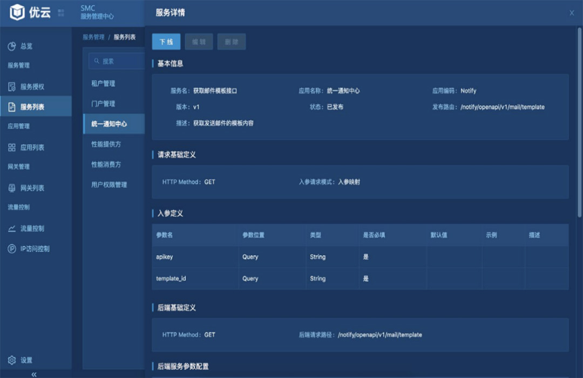Open the app switcher grid icon

61,12
